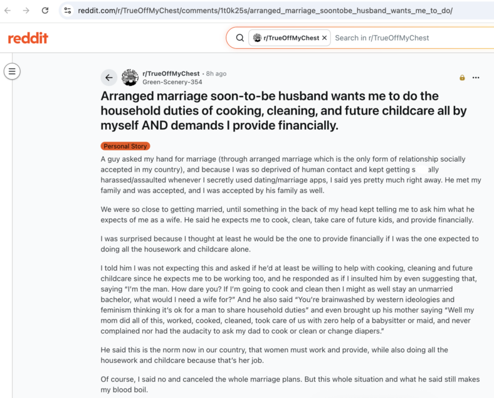
Task: Open the r/TrueOffMyChest subreddit link
Action: pyautogui.click(x=171, y=73)
